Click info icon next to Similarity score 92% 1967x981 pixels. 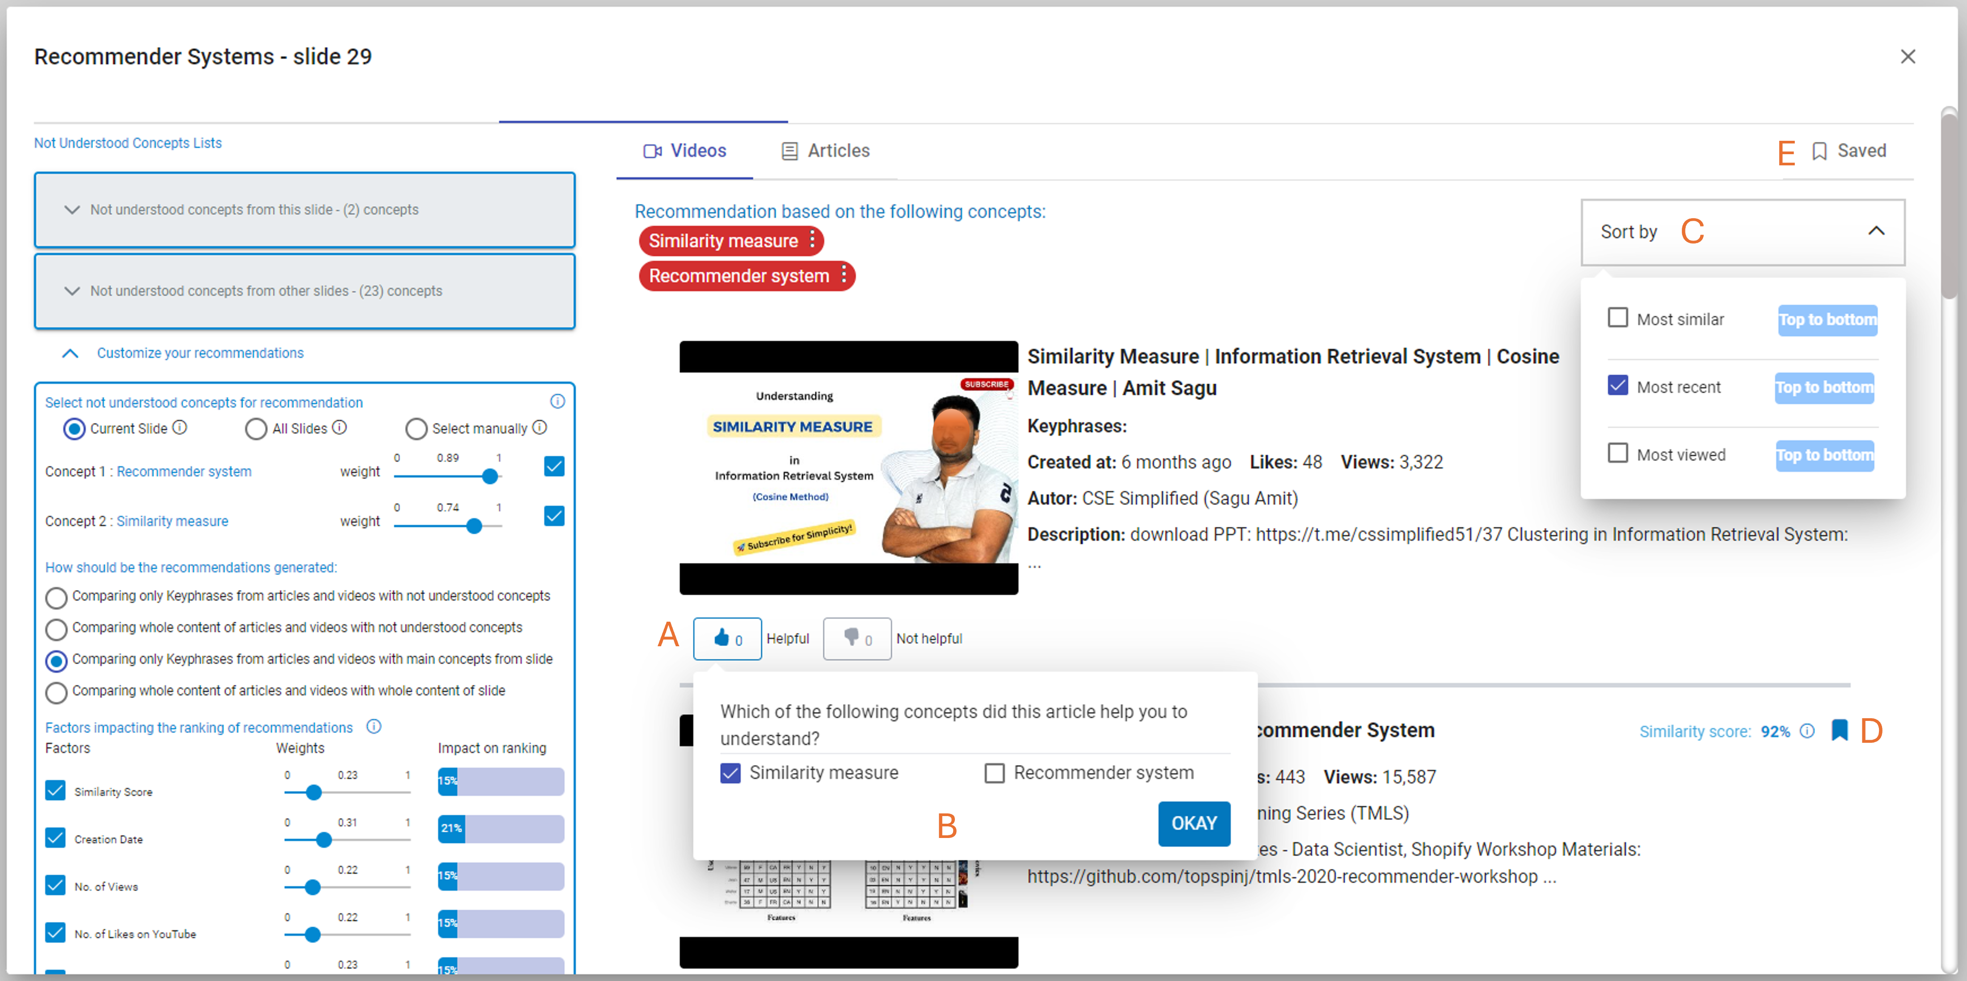pos(1807,731)
